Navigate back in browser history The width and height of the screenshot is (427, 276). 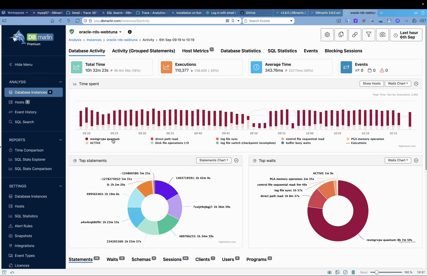click(60, 21)
